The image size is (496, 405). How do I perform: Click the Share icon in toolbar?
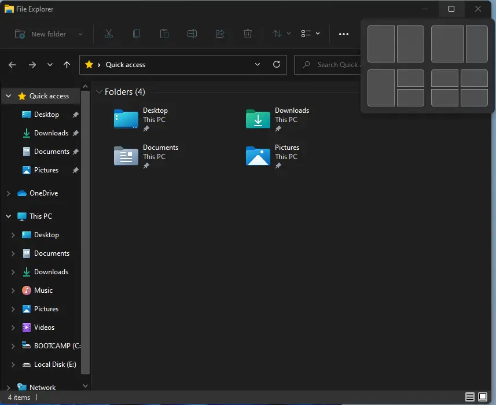220,34
